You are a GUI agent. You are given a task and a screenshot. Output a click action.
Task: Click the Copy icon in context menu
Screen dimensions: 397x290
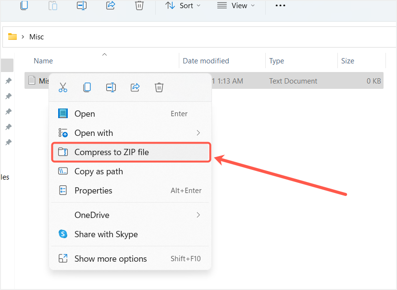87,87
